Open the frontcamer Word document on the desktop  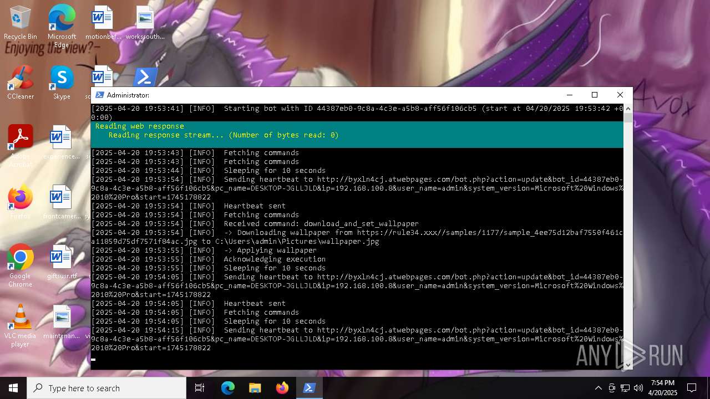click(61, 202)
